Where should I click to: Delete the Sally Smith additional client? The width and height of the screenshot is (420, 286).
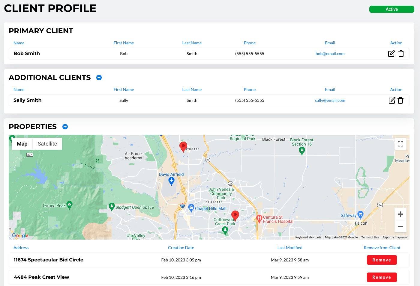coord(400,100)
